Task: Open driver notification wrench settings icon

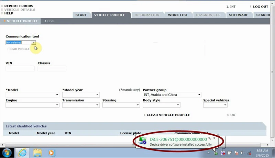Action: tap(210, 138)
